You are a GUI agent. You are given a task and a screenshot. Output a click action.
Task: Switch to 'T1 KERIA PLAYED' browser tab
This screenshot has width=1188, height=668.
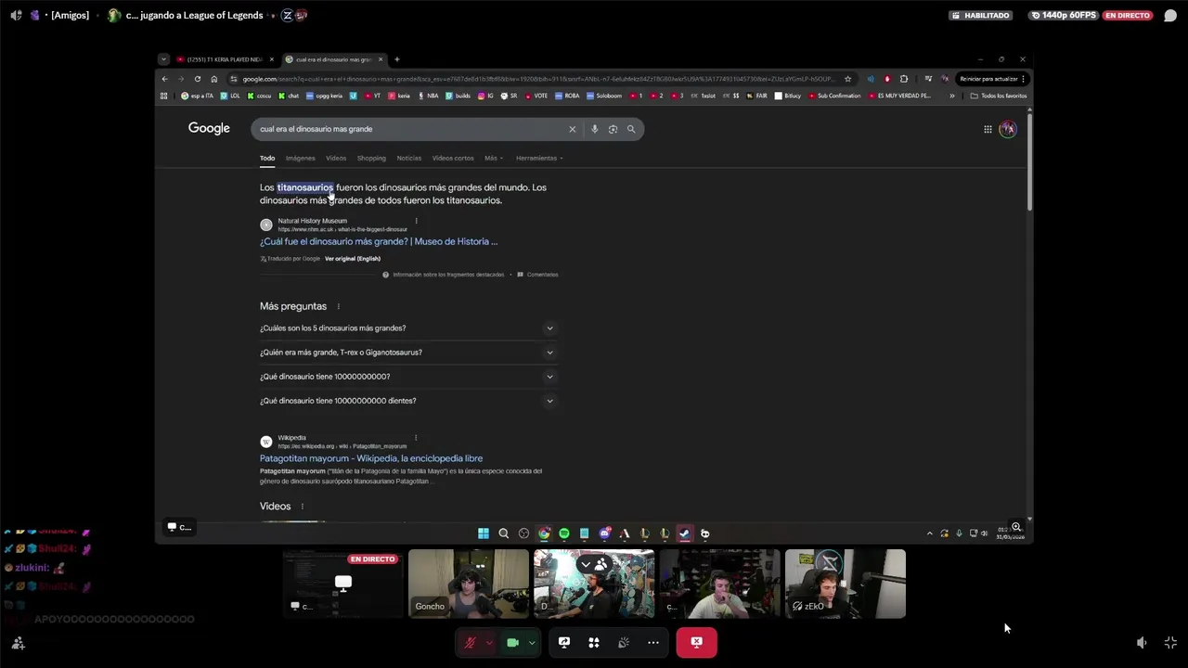click(x=225, y=59)
